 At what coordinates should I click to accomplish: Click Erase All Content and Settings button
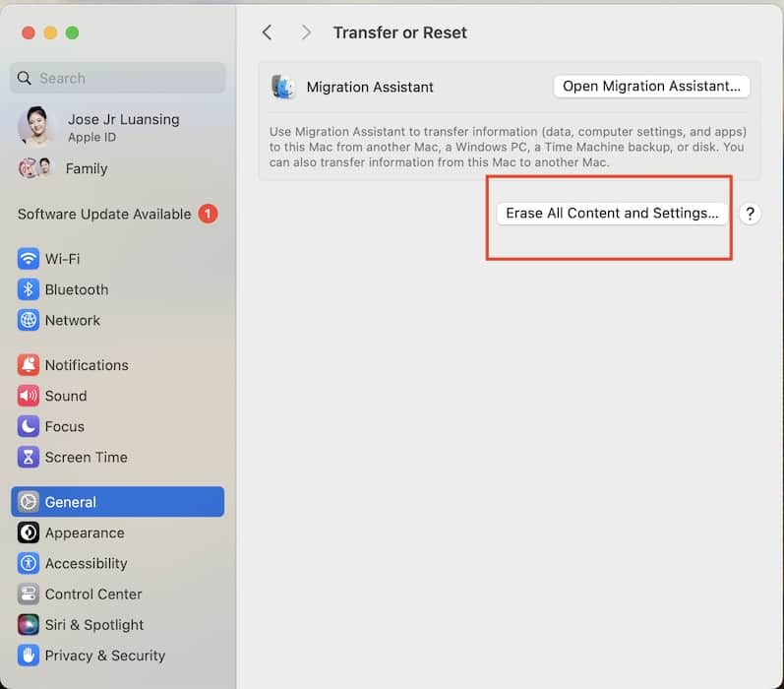(612, 213)
